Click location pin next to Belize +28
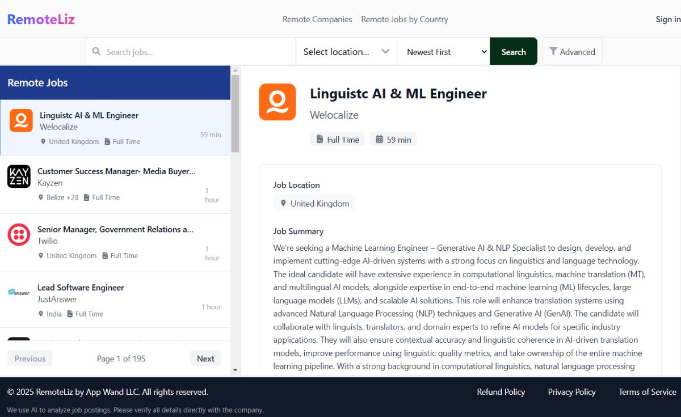Screen dimensions: 681x417 41,197
